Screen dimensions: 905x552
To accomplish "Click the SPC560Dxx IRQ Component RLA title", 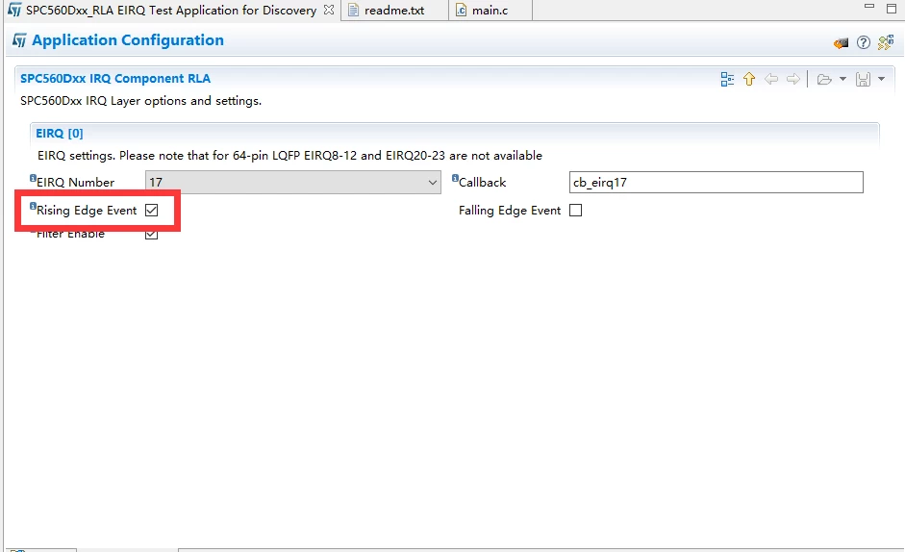I will click(x=115, y=79).
